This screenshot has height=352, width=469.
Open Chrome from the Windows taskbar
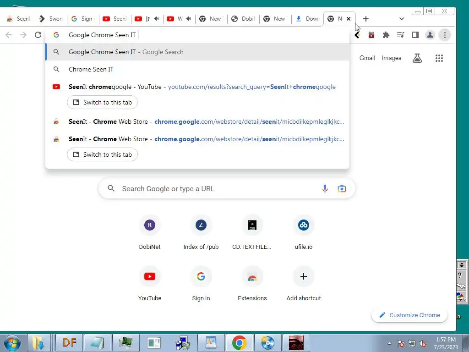239,343
